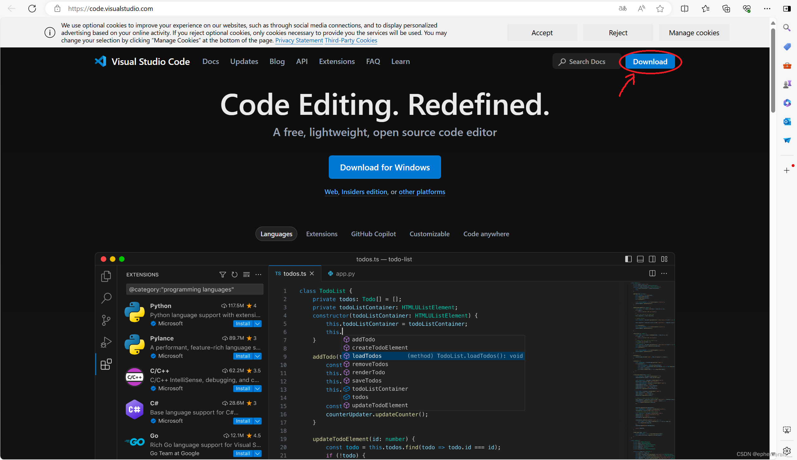Open the Insiders edition link
This screenshot has height=460, width=797.
pos(364,192)
